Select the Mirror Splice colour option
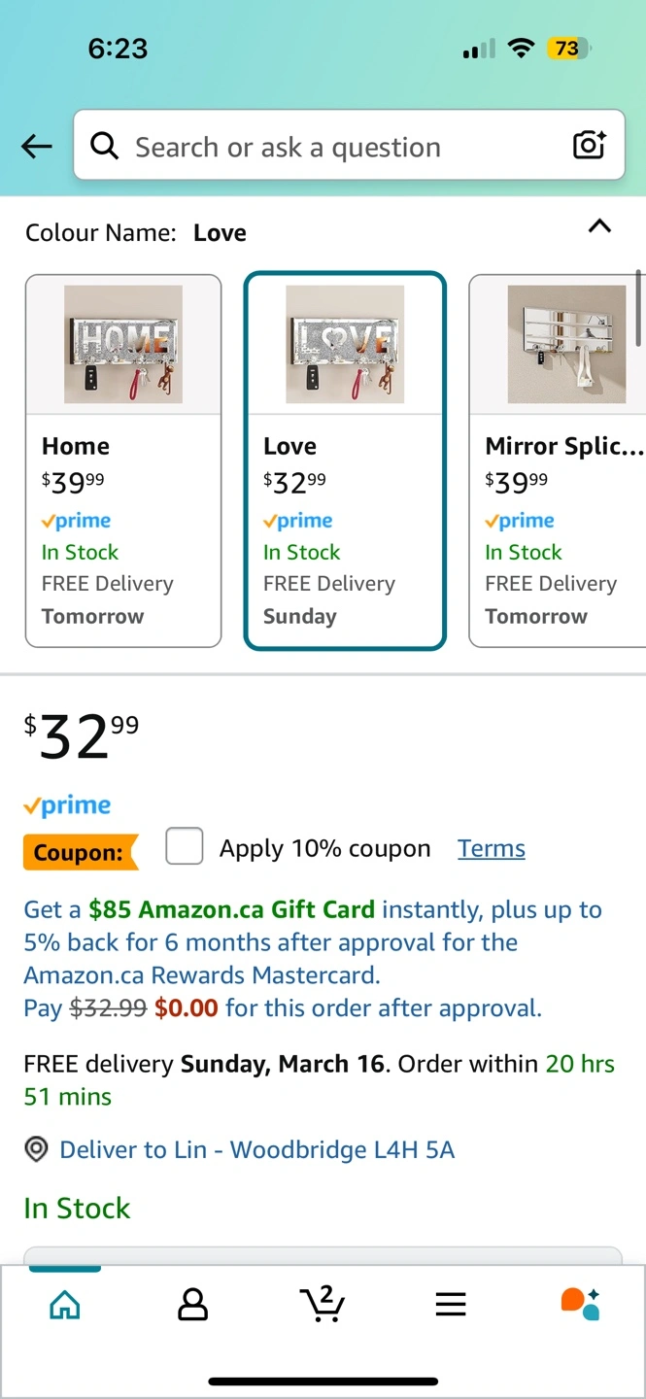The height and width of the screenshot is (1399, 646). [557, 461]
